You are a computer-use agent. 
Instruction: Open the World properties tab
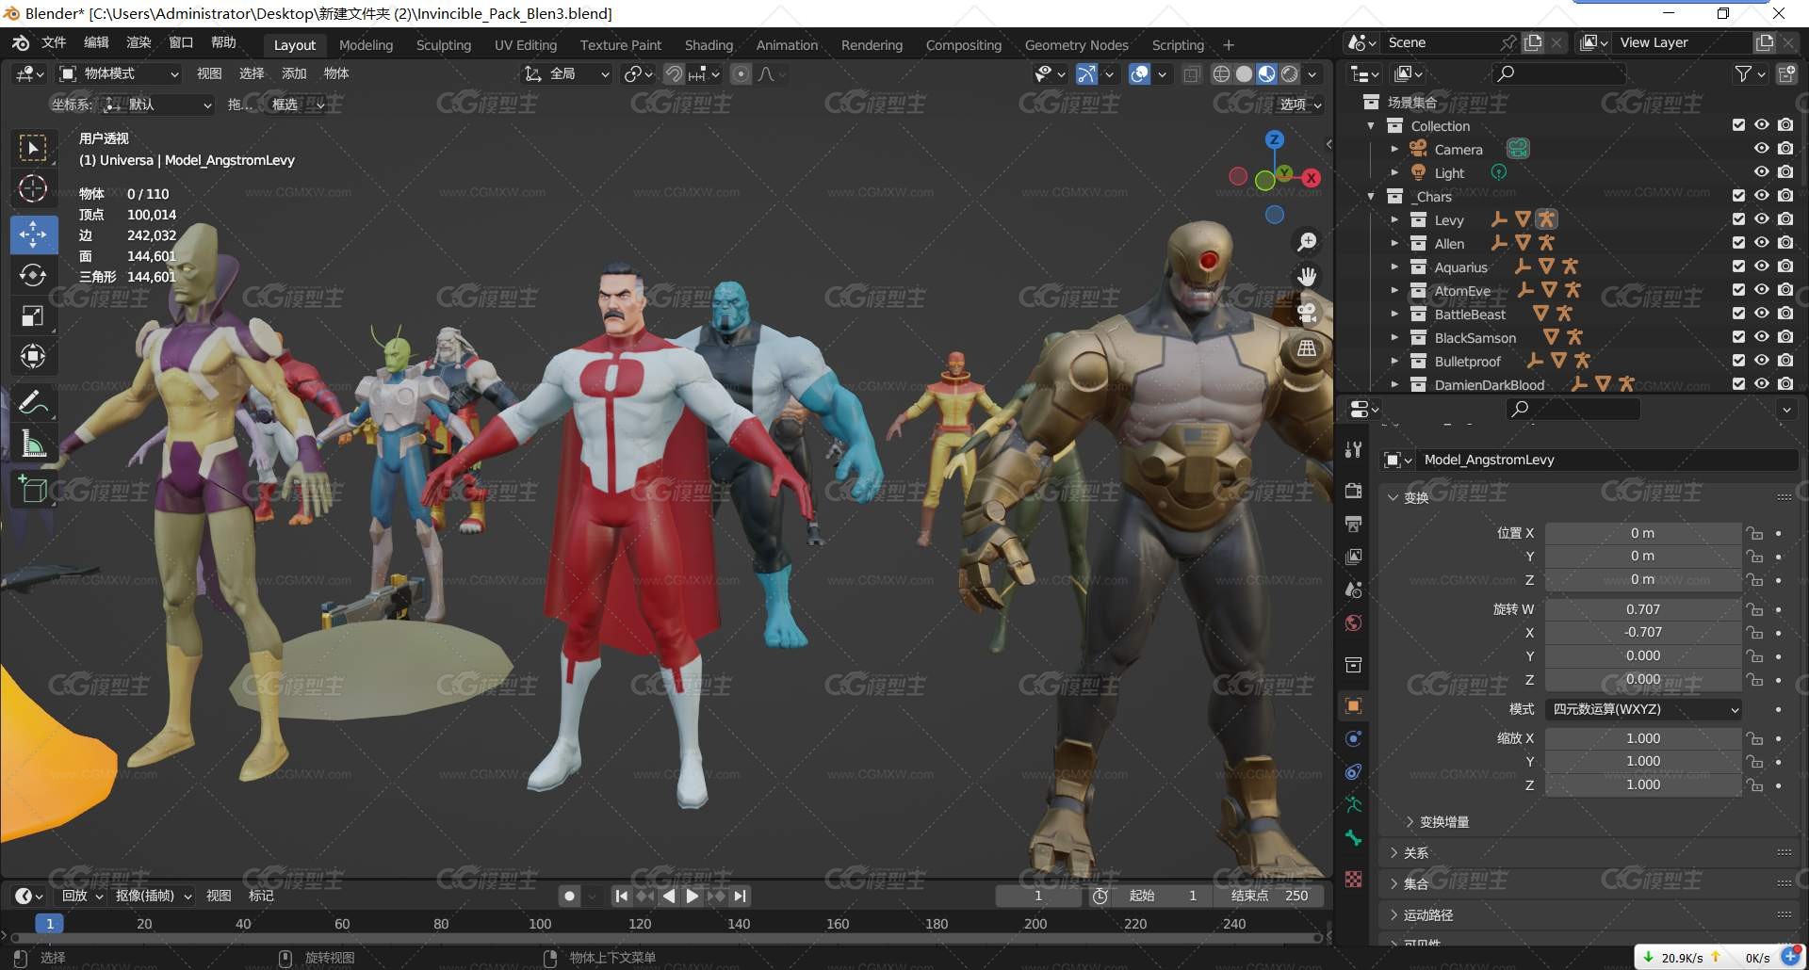(1354, 622)
